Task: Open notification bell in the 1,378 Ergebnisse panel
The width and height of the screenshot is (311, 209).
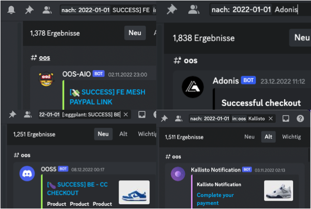Action: 12,10
